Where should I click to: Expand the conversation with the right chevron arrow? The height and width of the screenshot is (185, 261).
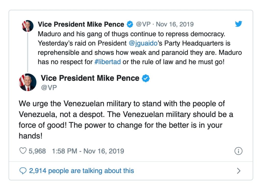(x=239, y=170)
